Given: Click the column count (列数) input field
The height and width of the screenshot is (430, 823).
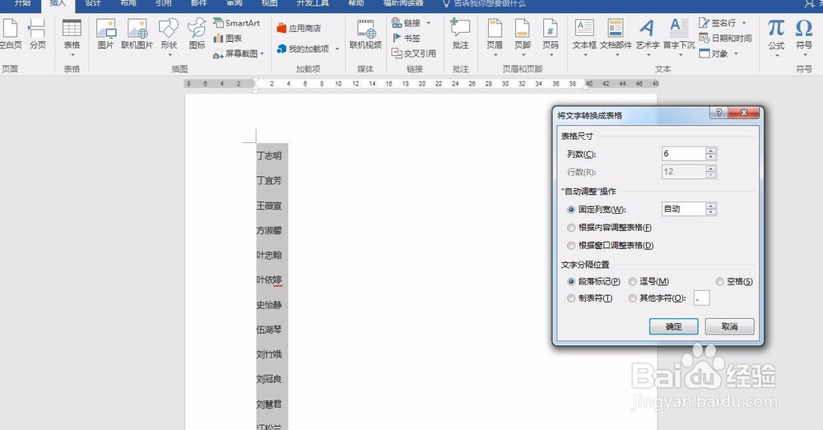Looking at the screenshot, I should (683, 154).
